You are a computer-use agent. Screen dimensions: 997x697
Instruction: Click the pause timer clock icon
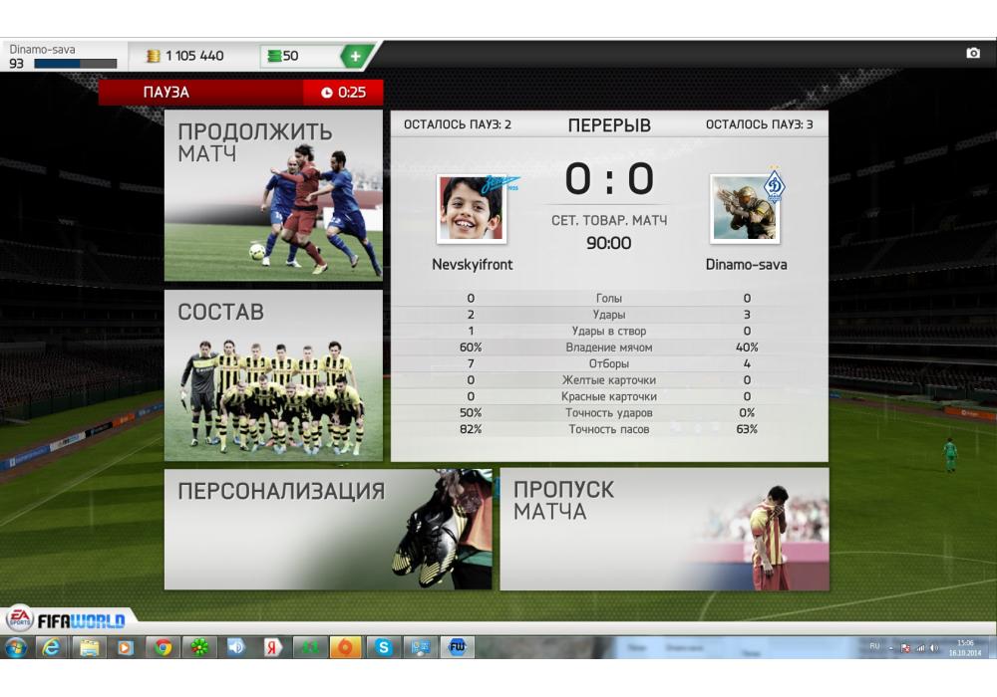coord(327,93)
